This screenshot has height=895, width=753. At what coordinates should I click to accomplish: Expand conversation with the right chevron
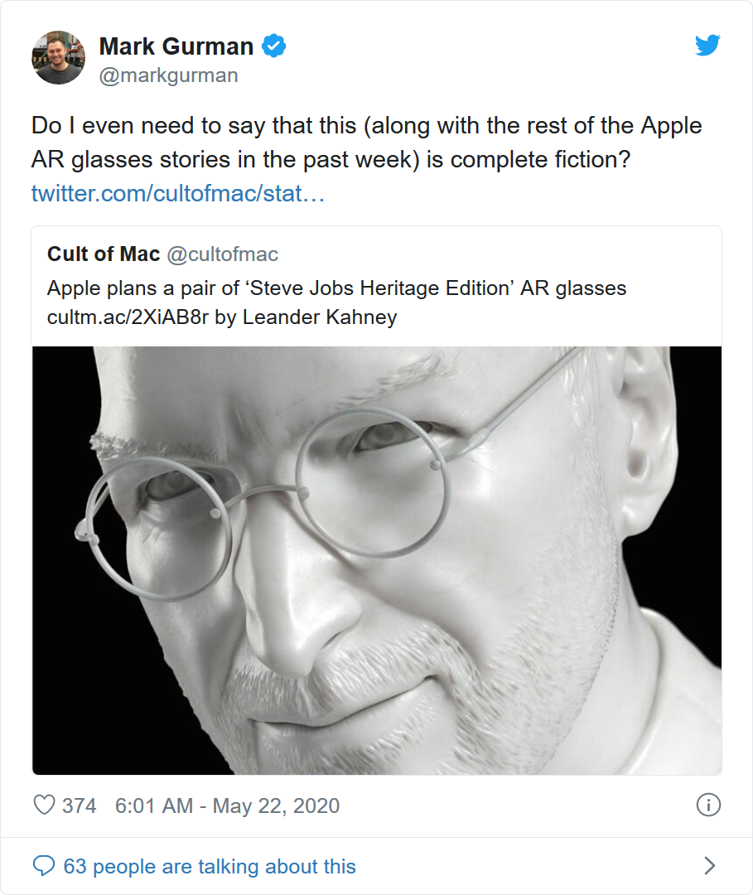click(709, 867)
